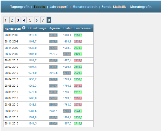Go to page 1

tap(6, 20)
